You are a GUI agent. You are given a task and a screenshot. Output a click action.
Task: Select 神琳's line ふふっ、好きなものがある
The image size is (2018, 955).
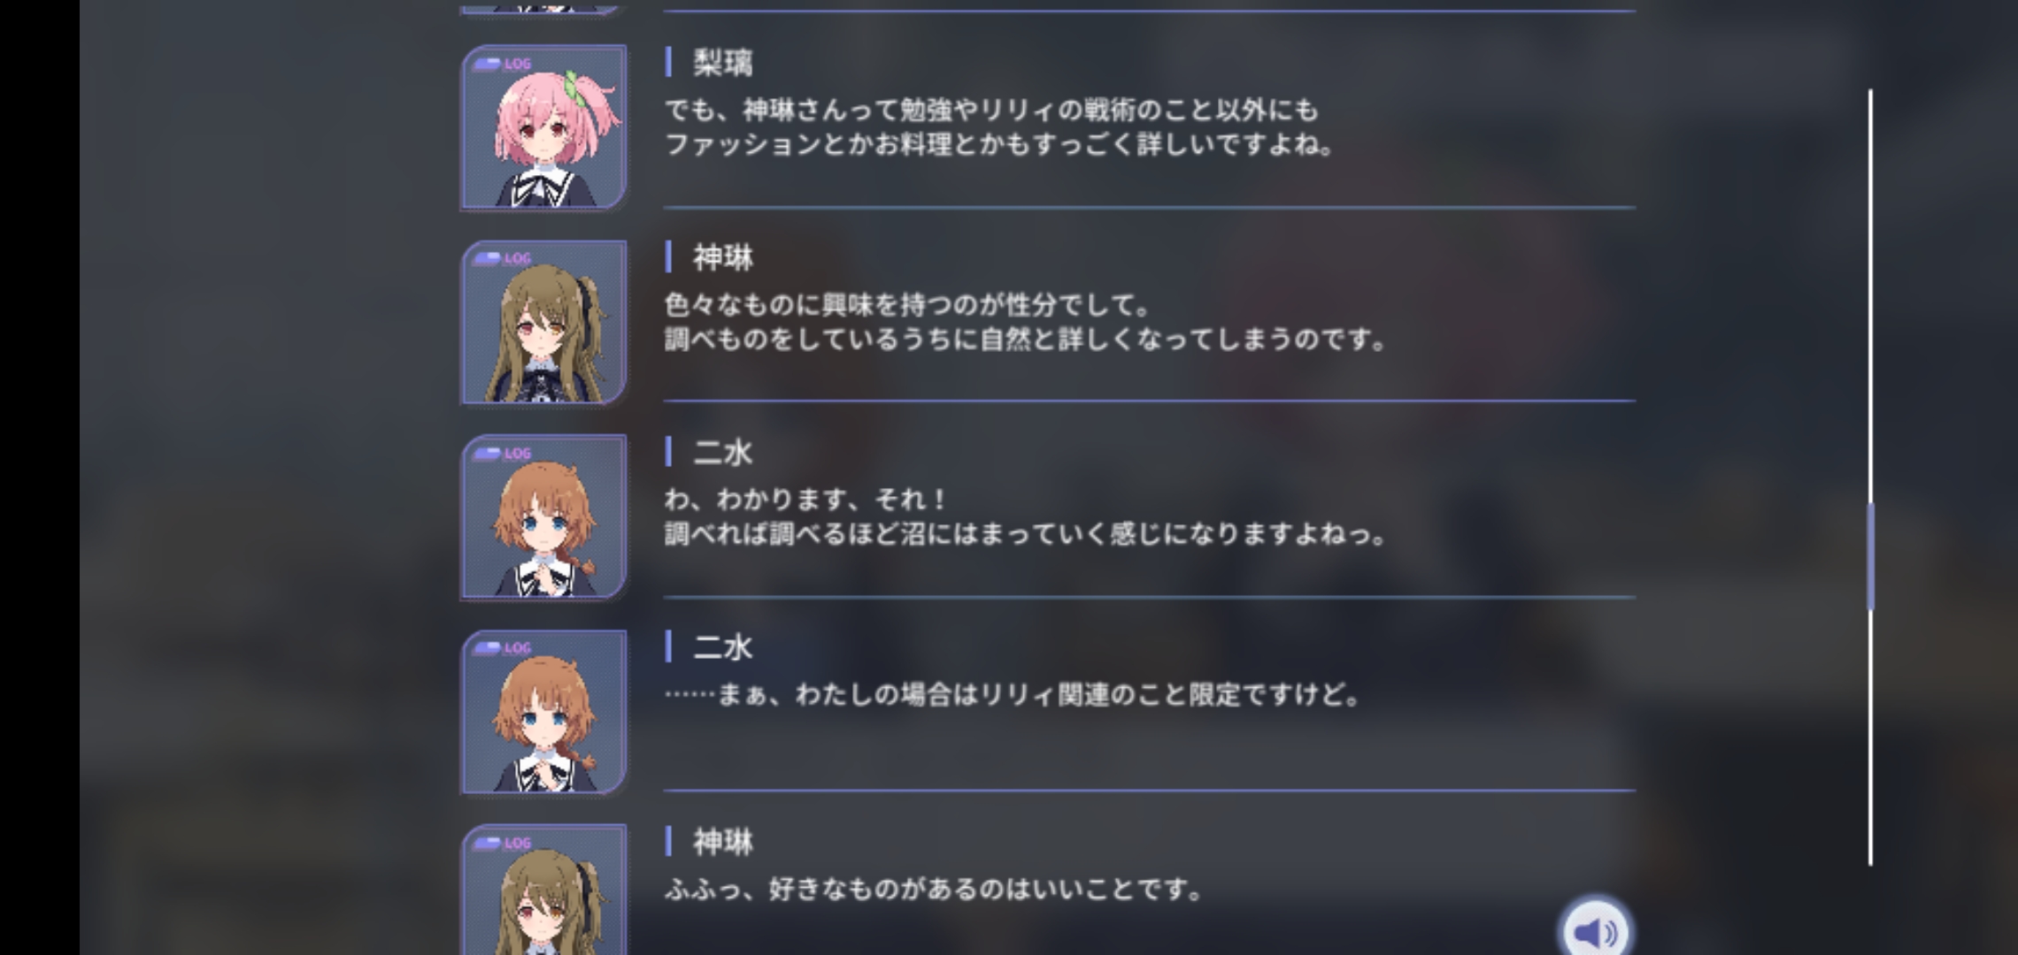[x=934, y=889]
